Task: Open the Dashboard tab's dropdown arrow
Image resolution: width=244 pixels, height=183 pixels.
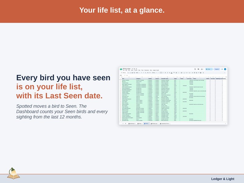Action: (136, 123)
